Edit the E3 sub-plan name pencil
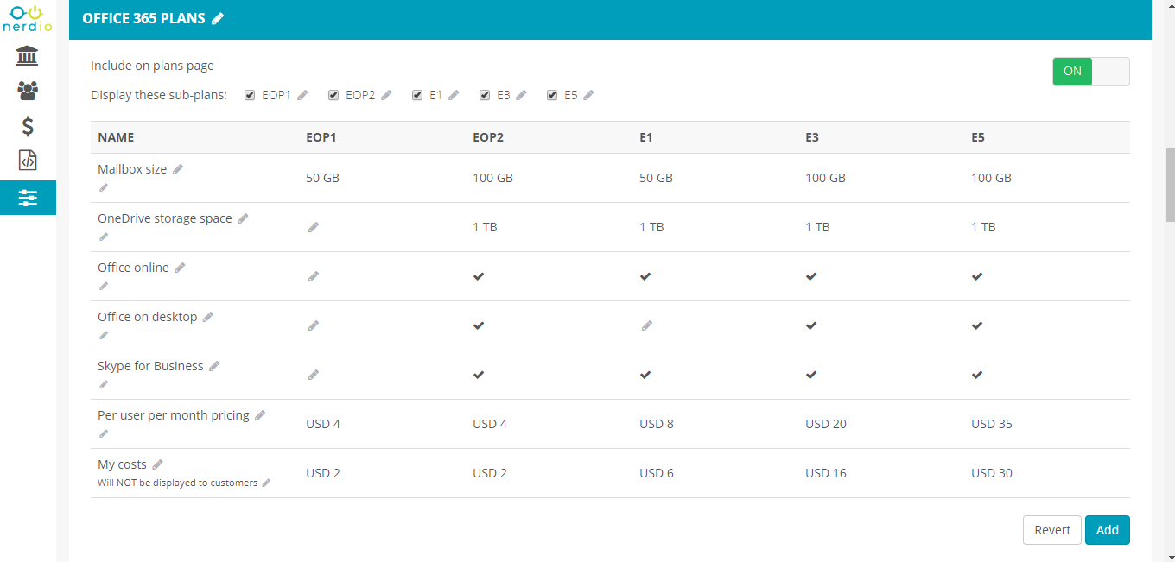Viewport: 1175px width, 562px height. coord(521,96)
